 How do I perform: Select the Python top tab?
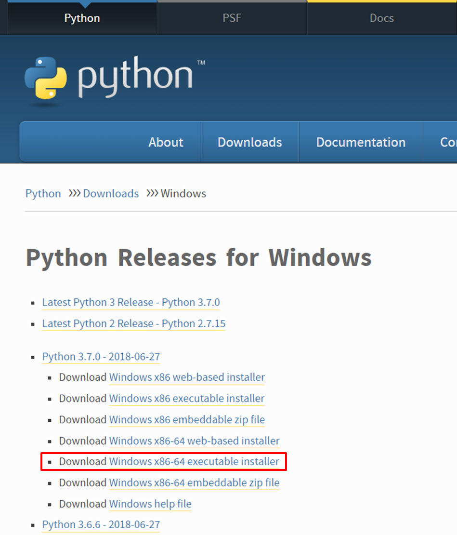point(82,18)
